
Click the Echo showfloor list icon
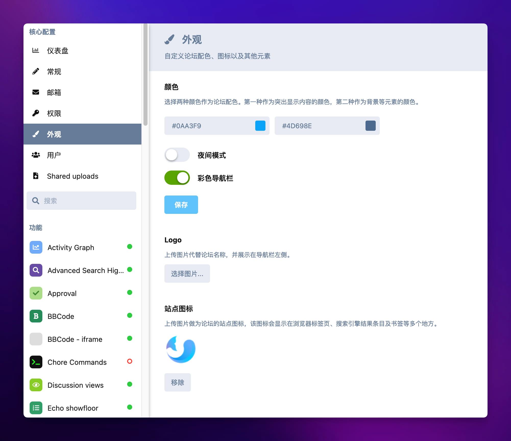(36, 408)
